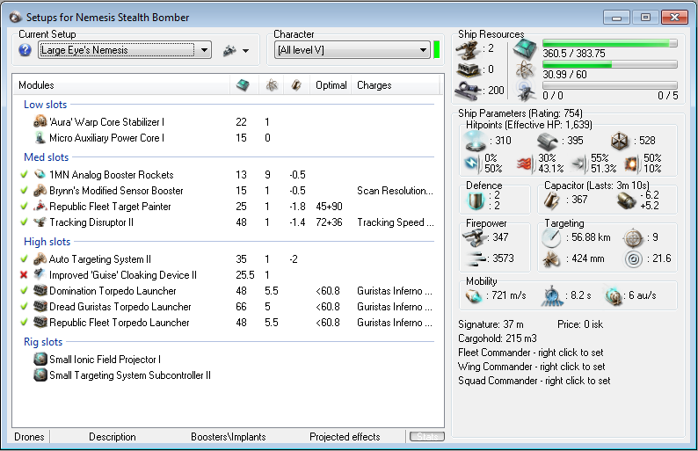Open the Current Setup dropdown list
This screenshot has width=698, height=451.
204,50
